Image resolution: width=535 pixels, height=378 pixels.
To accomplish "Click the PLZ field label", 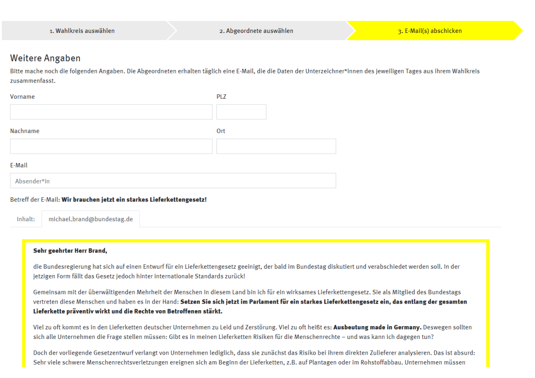I will point(221,97).
